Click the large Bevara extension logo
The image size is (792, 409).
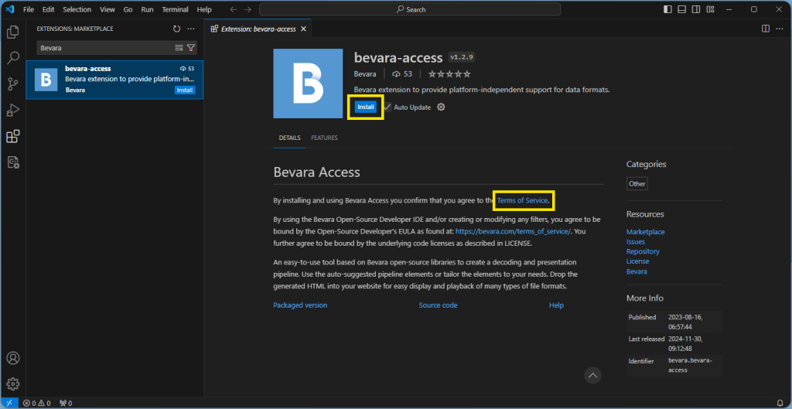coord(308,84)
